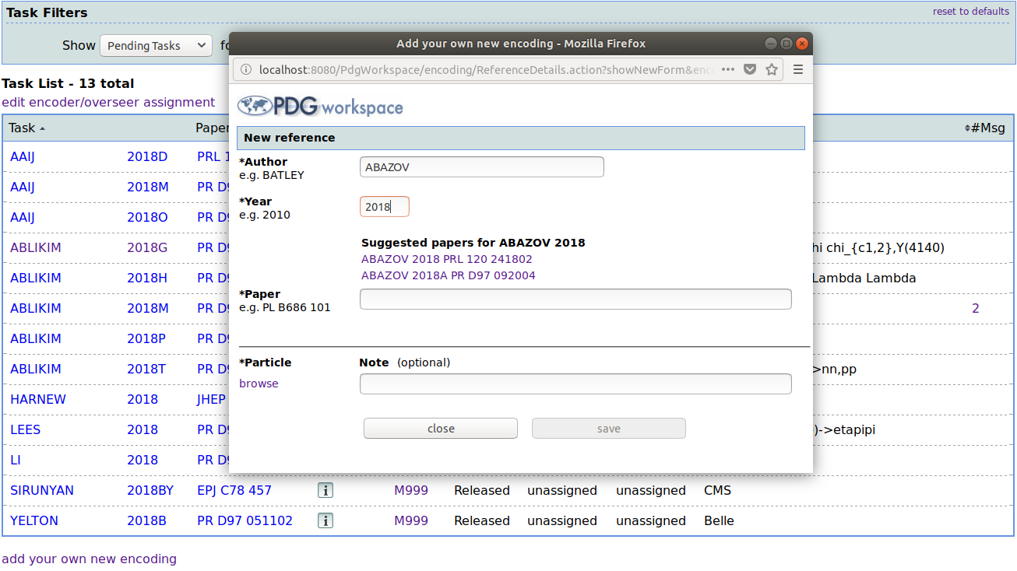Image resolution: width=1017 pixels, height=571 pixels.
Task: Open page actions three-dot menu
Action: pyautogui.click(x=728, y=69)
